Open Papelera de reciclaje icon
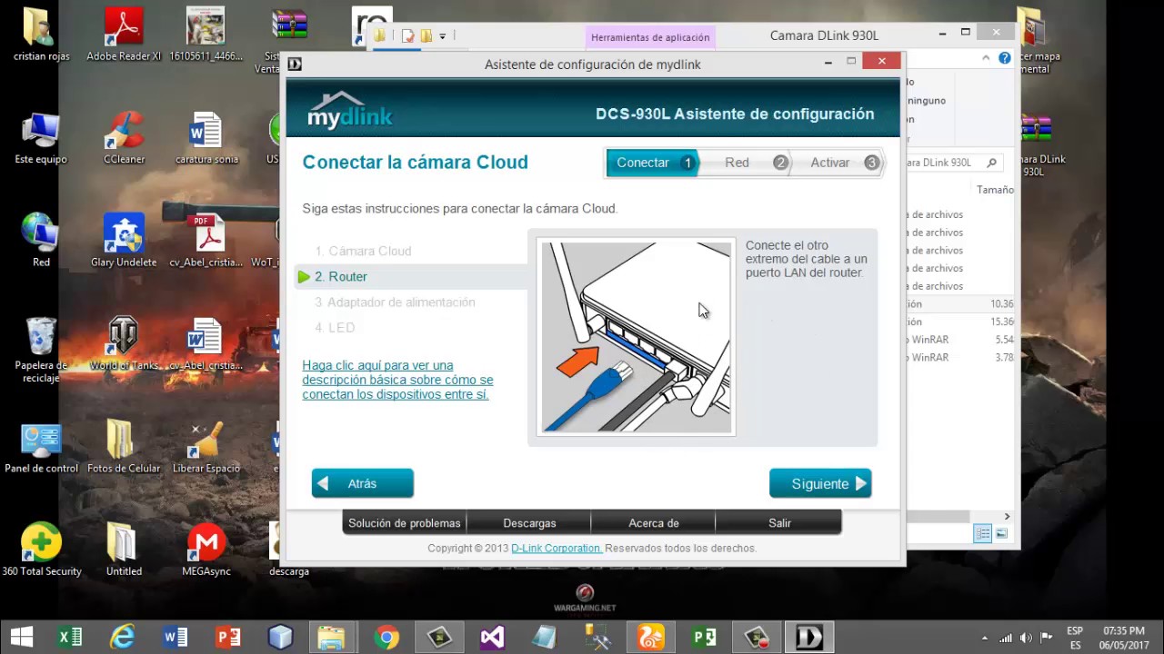This screenshot has height=654, width=1164. pos(41,350)
